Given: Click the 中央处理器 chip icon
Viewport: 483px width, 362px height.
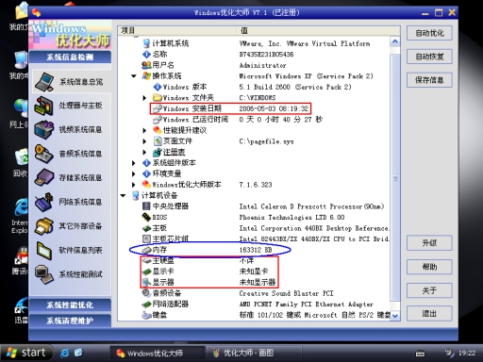Looking at the screenshot, I should click(x=146, y=206).
